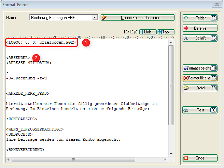Open the Datei (F9) file button
Screen dimensions: 224x168
pyautogui.click(x=200, y=88)
